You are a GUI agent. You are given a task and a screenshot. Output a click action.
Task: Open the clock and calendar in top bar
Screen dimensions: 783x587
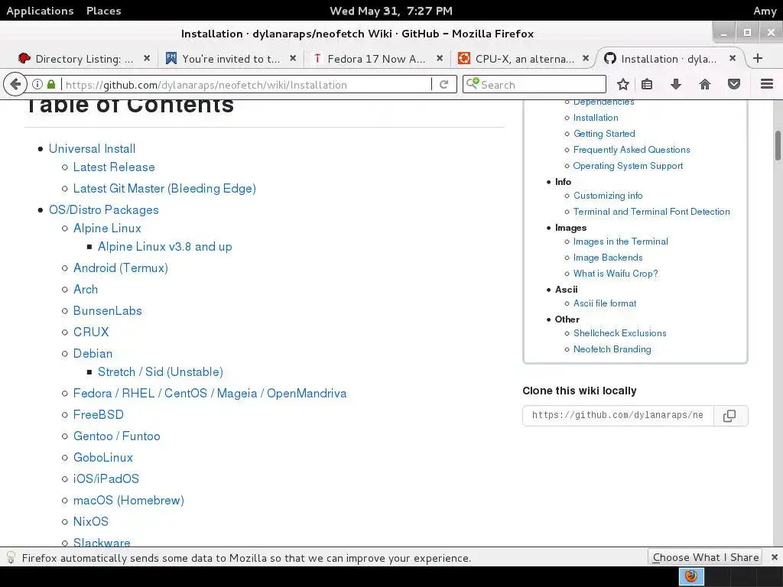click(391, 11)
